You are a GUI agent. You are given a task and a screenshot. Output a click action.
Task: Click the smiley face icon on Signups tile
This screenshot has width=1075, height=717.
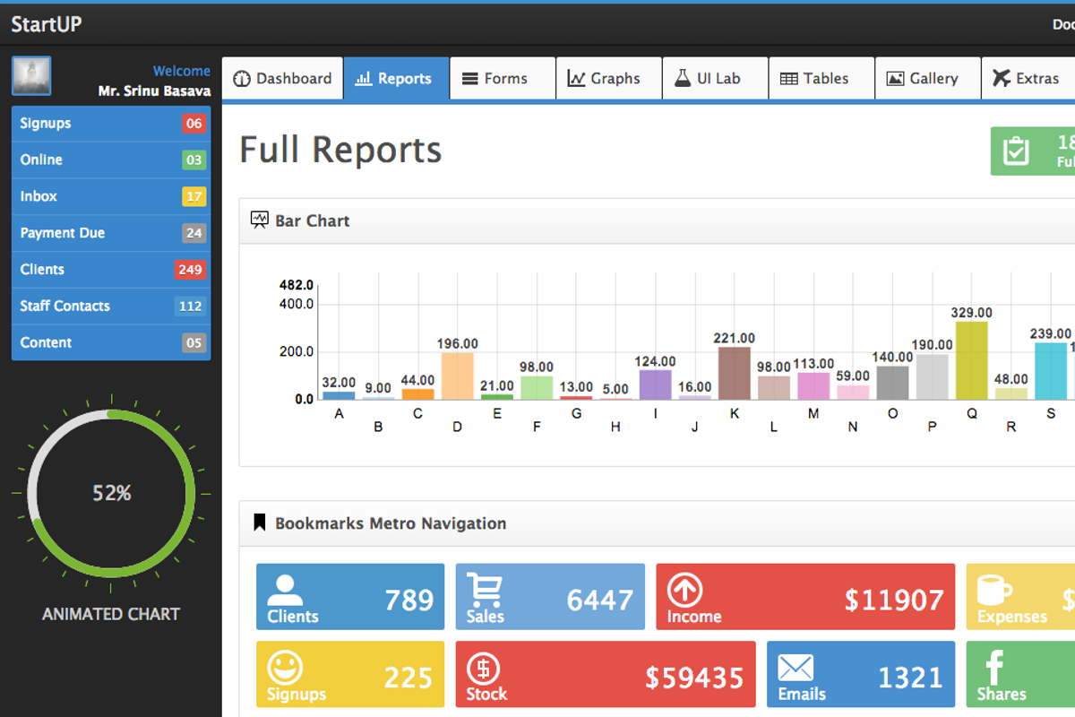pyautogui.click(x=285, y=668)
